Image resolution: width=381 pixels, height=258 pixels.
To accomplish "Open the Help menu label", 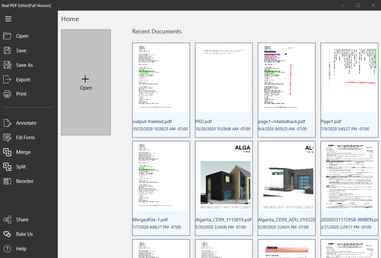I will [x=21, y=249].
